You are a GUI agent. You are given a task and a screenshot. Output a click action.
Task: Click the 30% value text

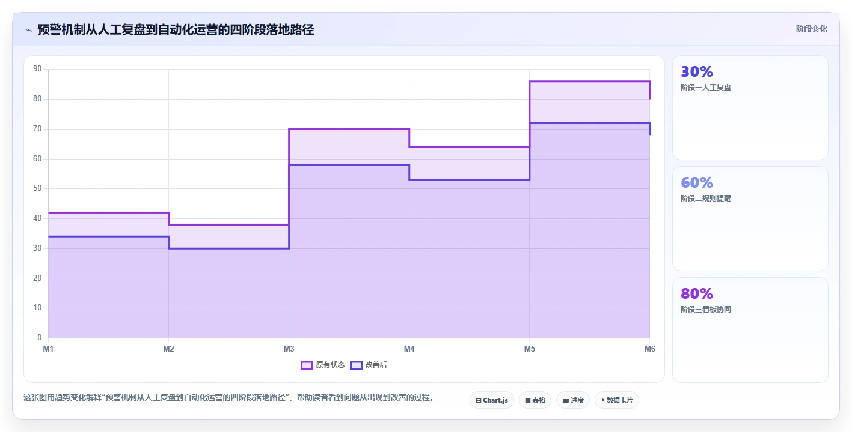(697, 71)
